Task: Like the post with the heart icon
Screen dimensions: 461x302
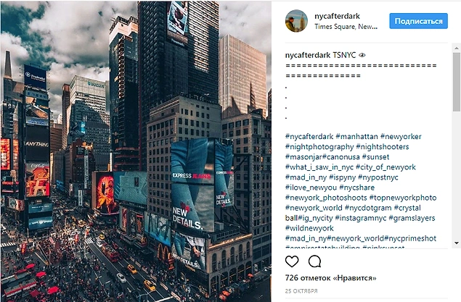Action: [292, 261]
